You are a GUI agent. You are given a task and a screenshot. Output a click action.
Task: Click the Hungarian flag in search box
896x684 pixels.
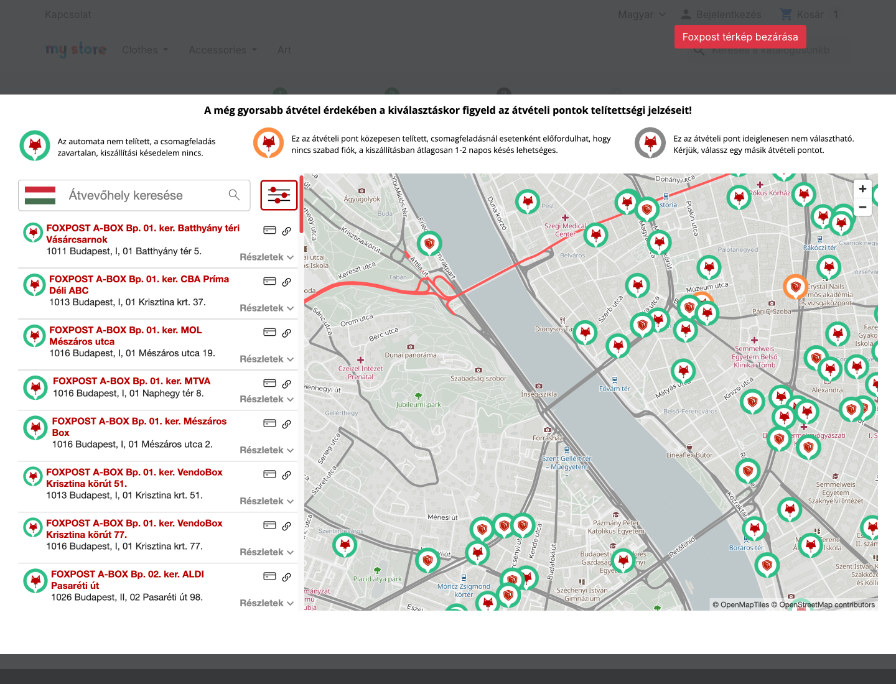40,195
